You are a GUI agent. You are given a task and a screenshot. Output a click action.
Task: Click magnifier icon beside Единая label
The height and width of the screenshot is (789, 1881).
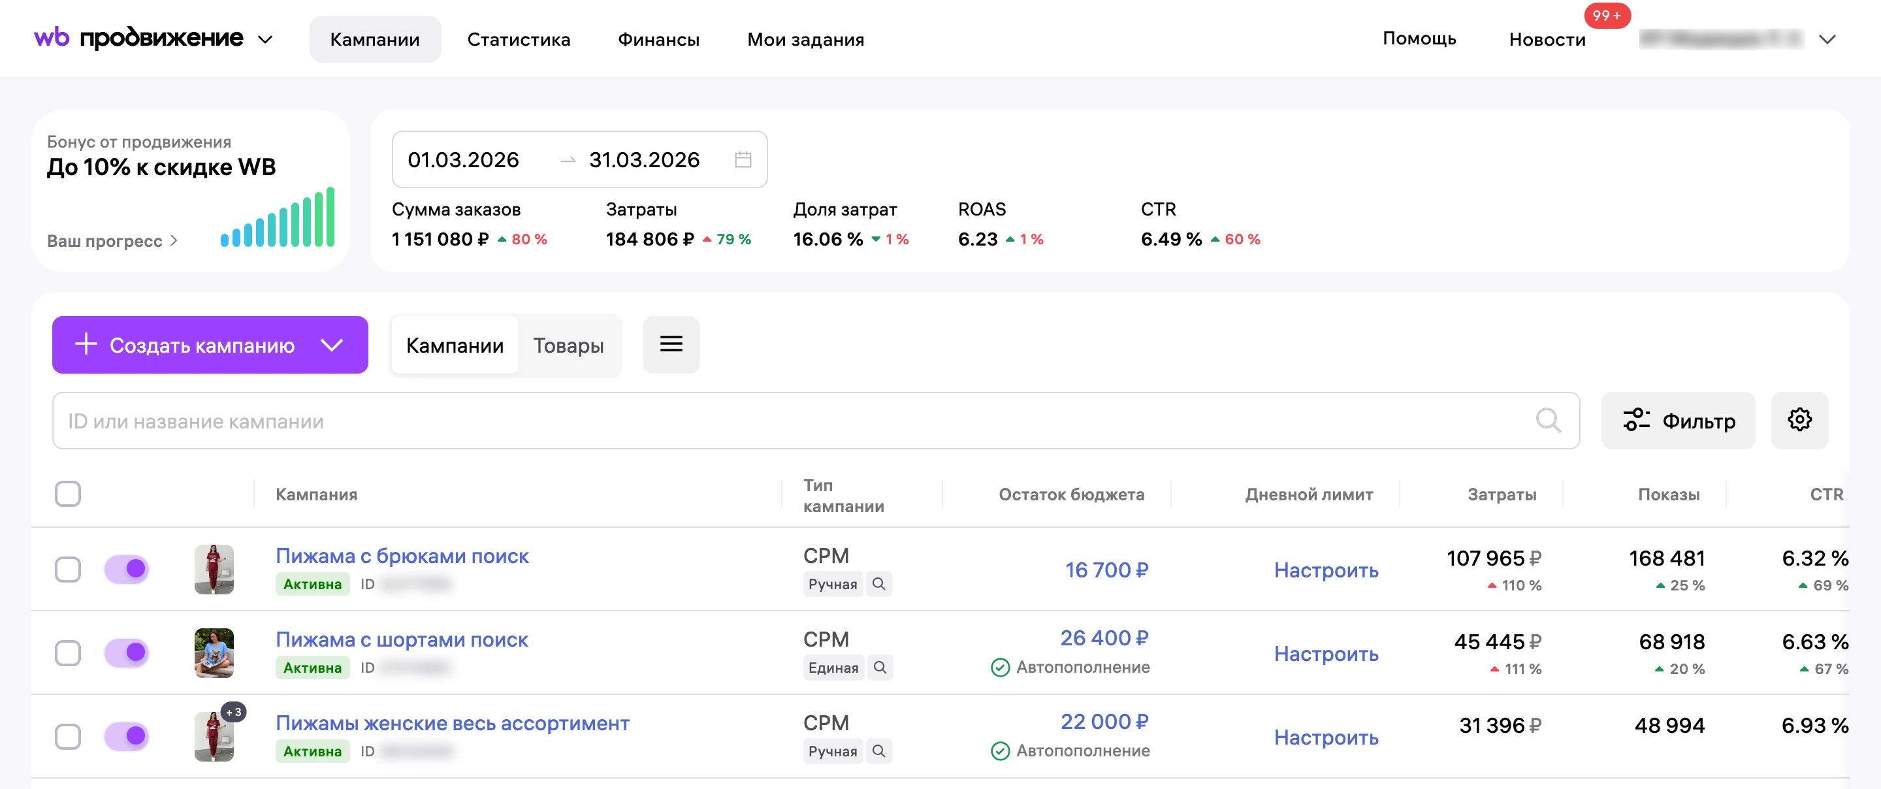(x=880, y=667)
